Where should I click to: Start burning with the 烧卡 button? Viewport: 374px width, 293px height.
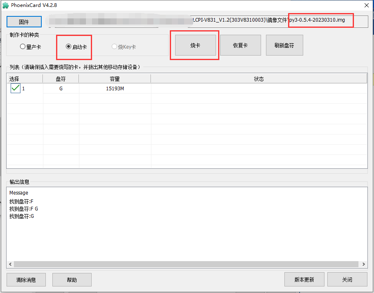[x=195, y=45]
